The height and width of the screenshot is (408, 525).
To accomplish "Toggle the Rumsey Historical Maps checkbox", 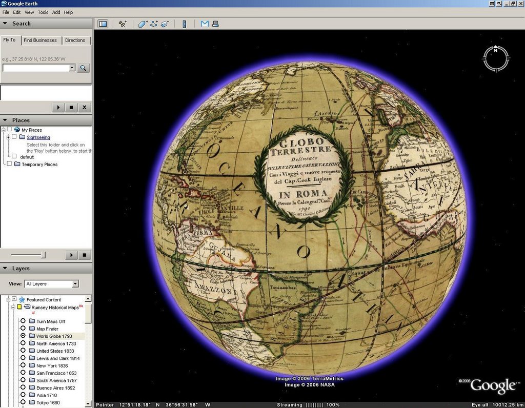I will [19, 307].
